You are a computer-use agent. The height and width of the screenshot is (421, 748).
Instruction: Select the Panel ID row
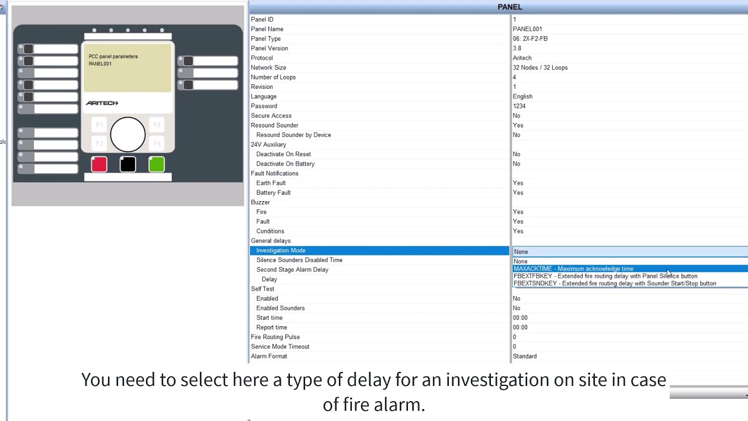[379, 19]
